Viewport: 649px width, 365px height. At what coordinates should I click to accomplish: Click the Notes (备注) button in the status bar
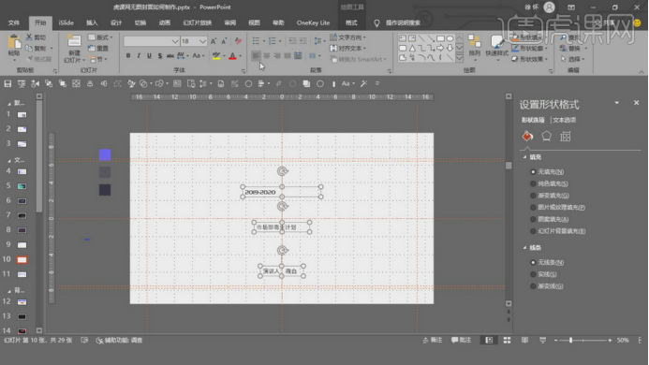pos(433,340)
